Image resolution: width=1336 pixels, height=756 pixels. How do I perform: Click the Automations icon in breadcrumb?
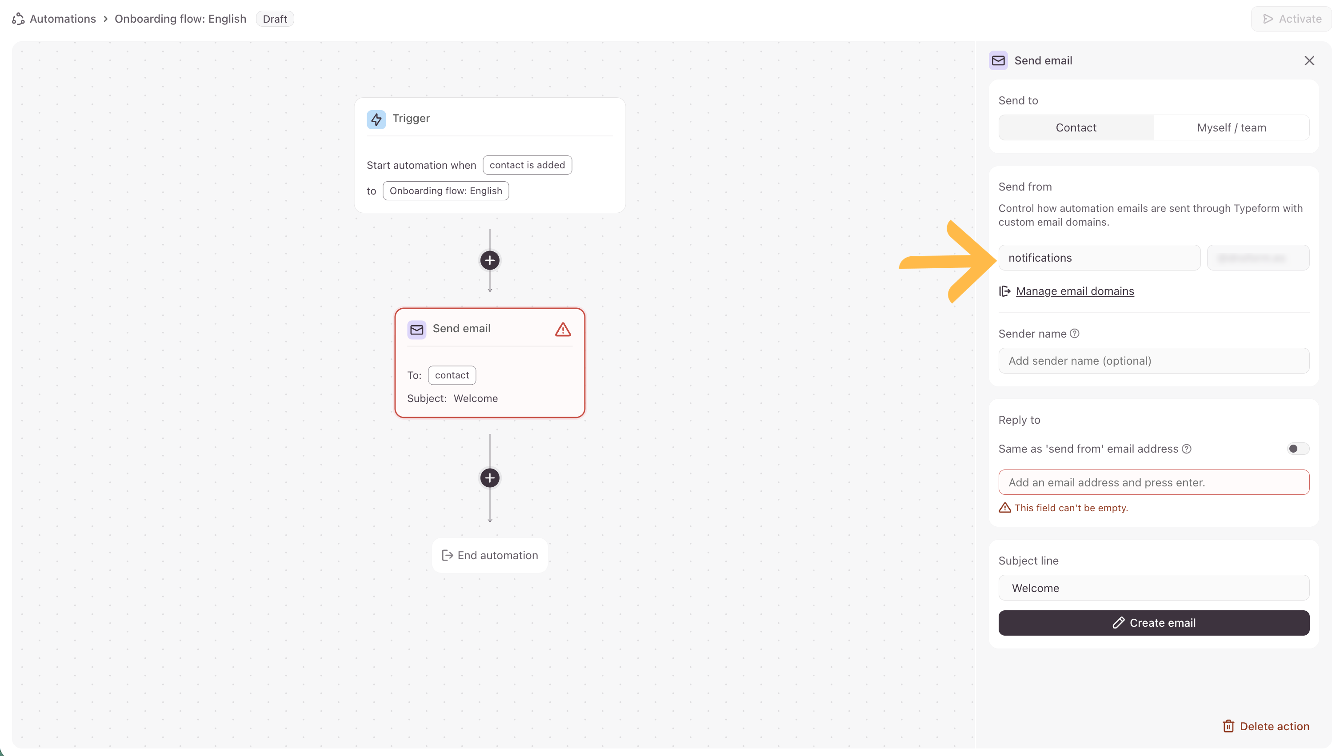pyautogui.click(x=18, y=19)
